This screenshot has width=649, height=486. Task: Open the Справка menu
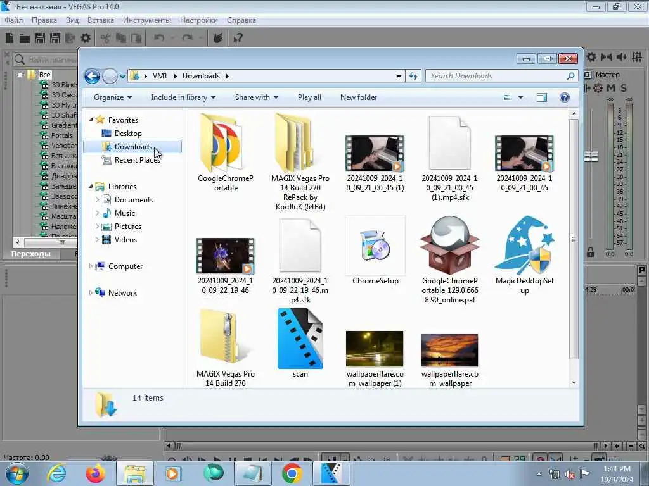(241, 20)
